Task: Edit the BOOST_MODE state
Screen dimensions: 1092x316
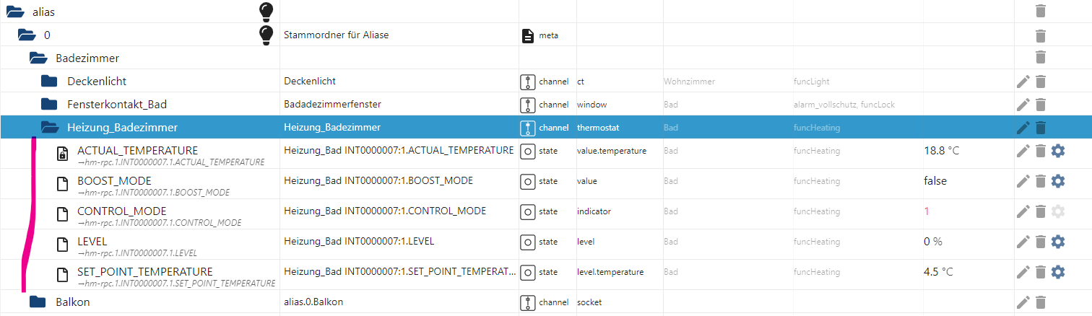Action: coord(1023,181)
